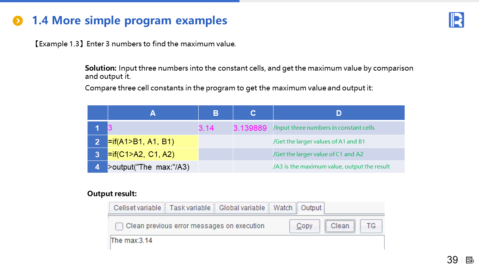Viewport: 479px width, 269px height.
Task: Click the TG button
Action: pyautogui.click(x=371, y=226)
